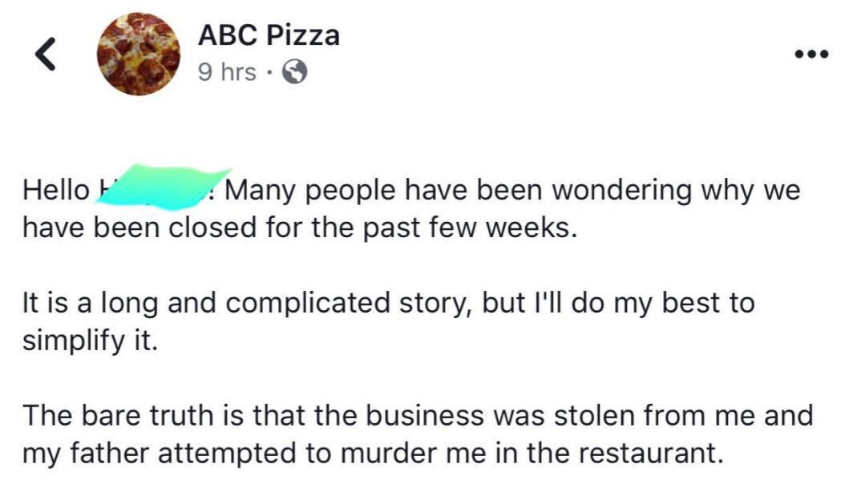Viewport: 861px width, 492px height.
Task: Tap the globe public audience icon
Action: pos(296,73)
